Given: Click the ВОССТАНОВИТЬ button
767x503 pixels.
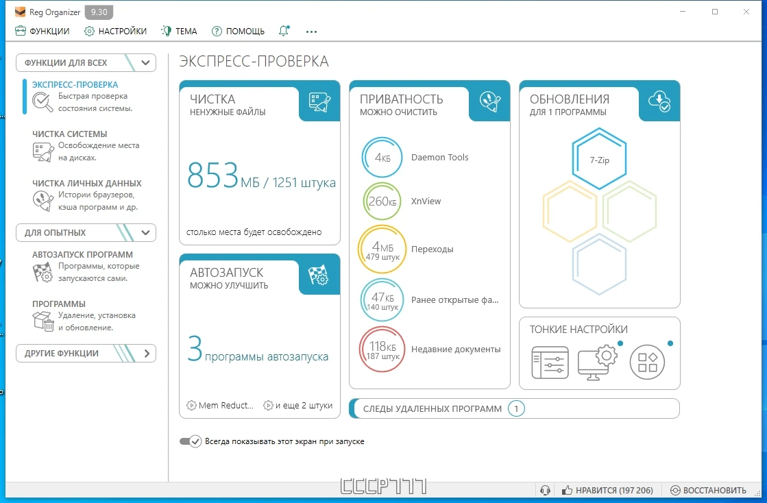Looking at the screenshot, I should pyautogui.click(x=708, y=490).
